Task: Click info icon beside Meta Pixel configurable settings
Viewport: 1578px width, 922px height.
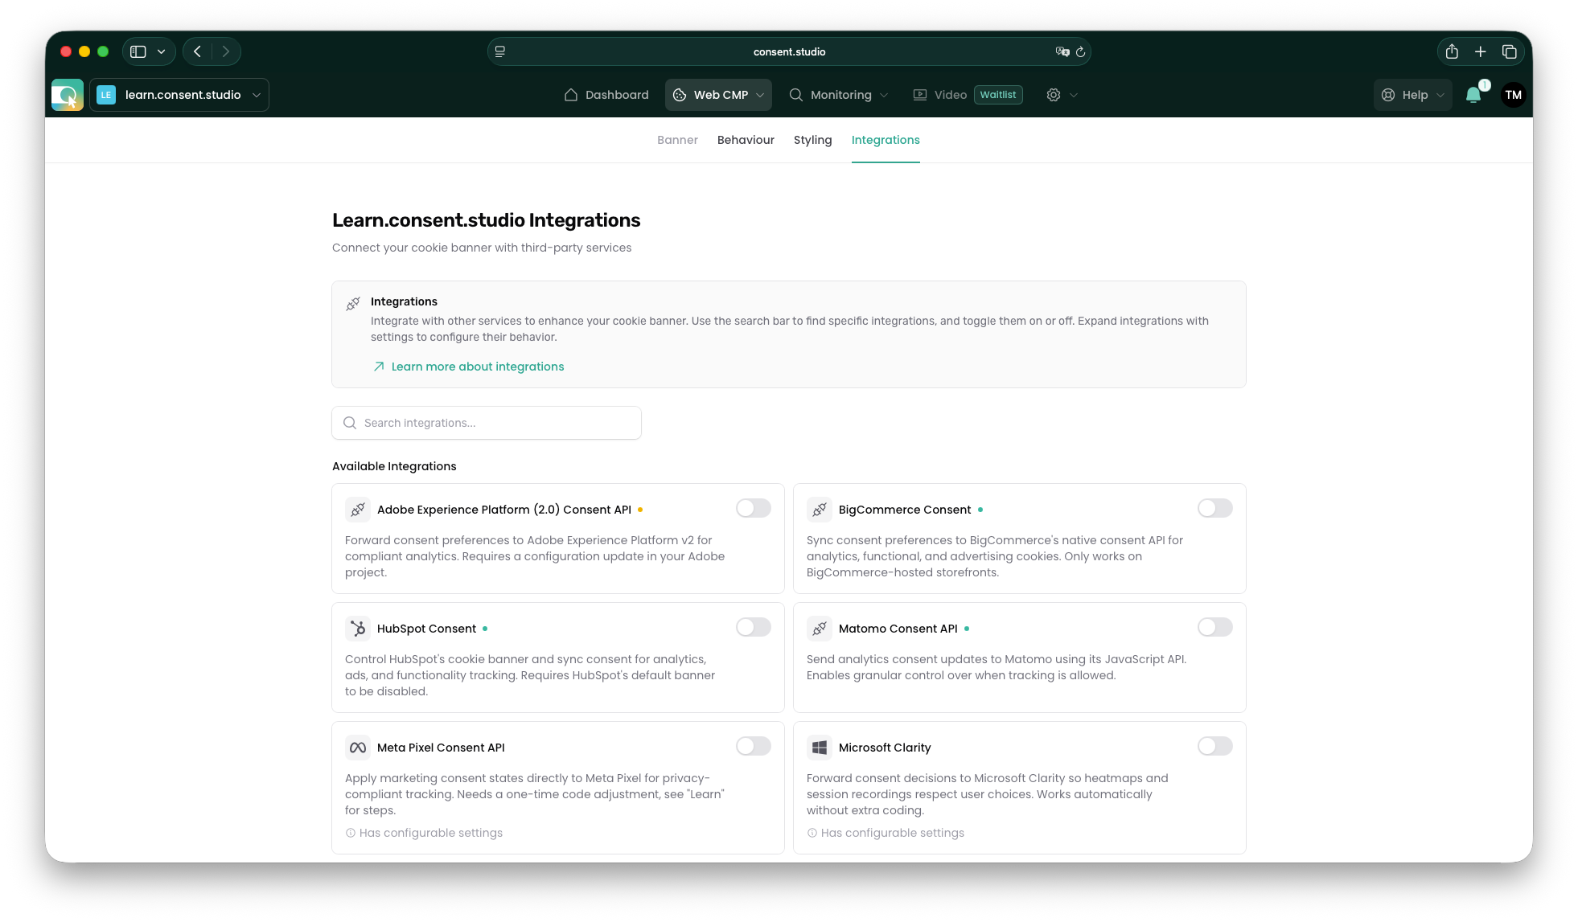Action: (x=351, y=833)
